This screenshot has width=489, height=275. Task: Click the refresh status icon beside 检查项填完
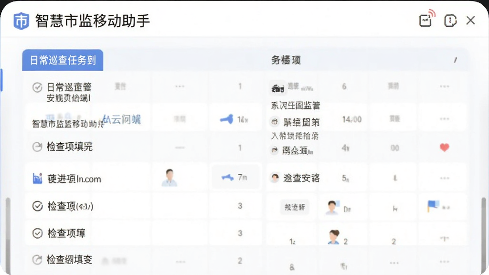point(37,147)
